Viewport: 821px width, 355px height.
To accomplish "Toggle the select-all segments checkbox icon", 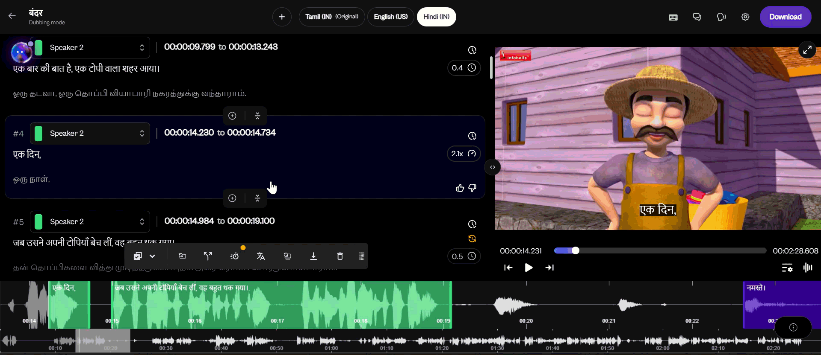I will click(x=138, y=256).
